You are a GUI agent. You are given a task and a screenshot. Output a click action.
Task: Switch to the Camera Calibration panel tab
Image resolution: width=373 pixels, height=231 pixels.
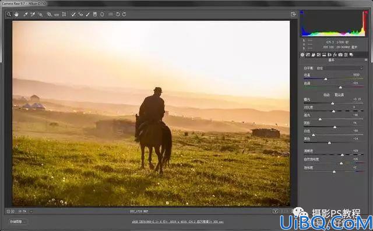[340, 55]
